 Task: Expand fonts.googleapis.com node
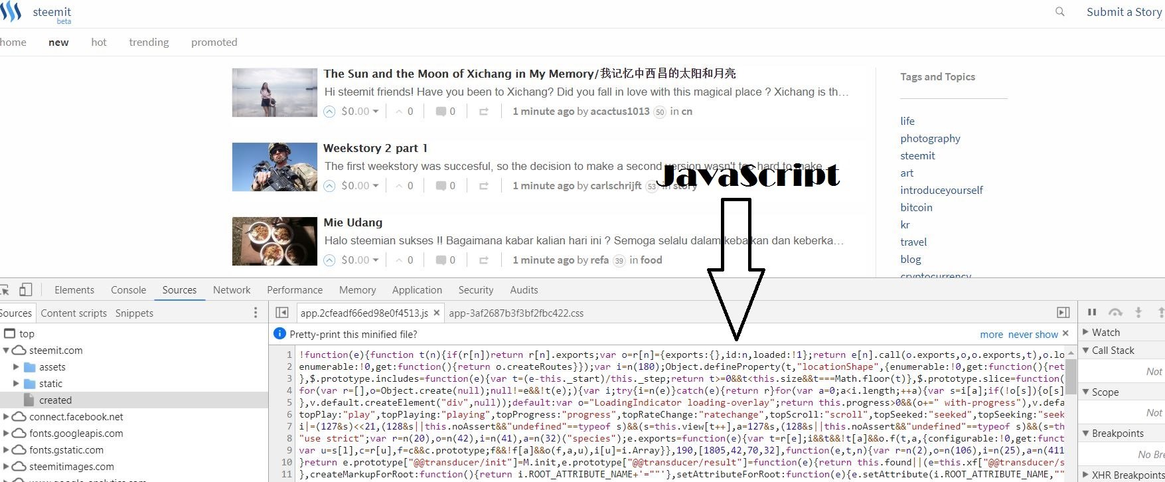(x=6, y=433)
